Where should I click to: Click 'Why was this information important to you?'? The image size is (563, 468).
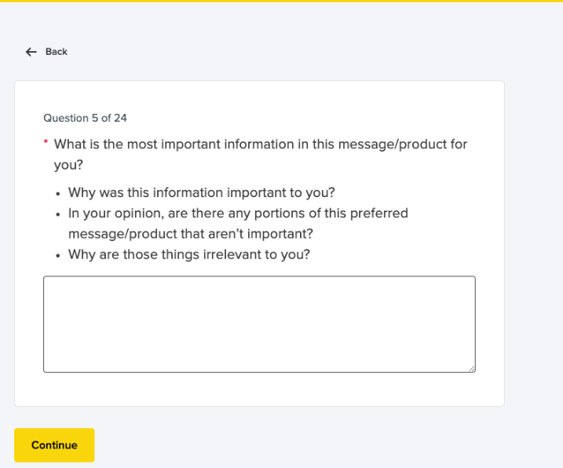click(x=202, y=192)
